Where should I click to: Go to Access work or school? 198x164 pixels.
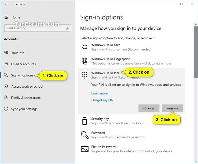click(27, 87)
